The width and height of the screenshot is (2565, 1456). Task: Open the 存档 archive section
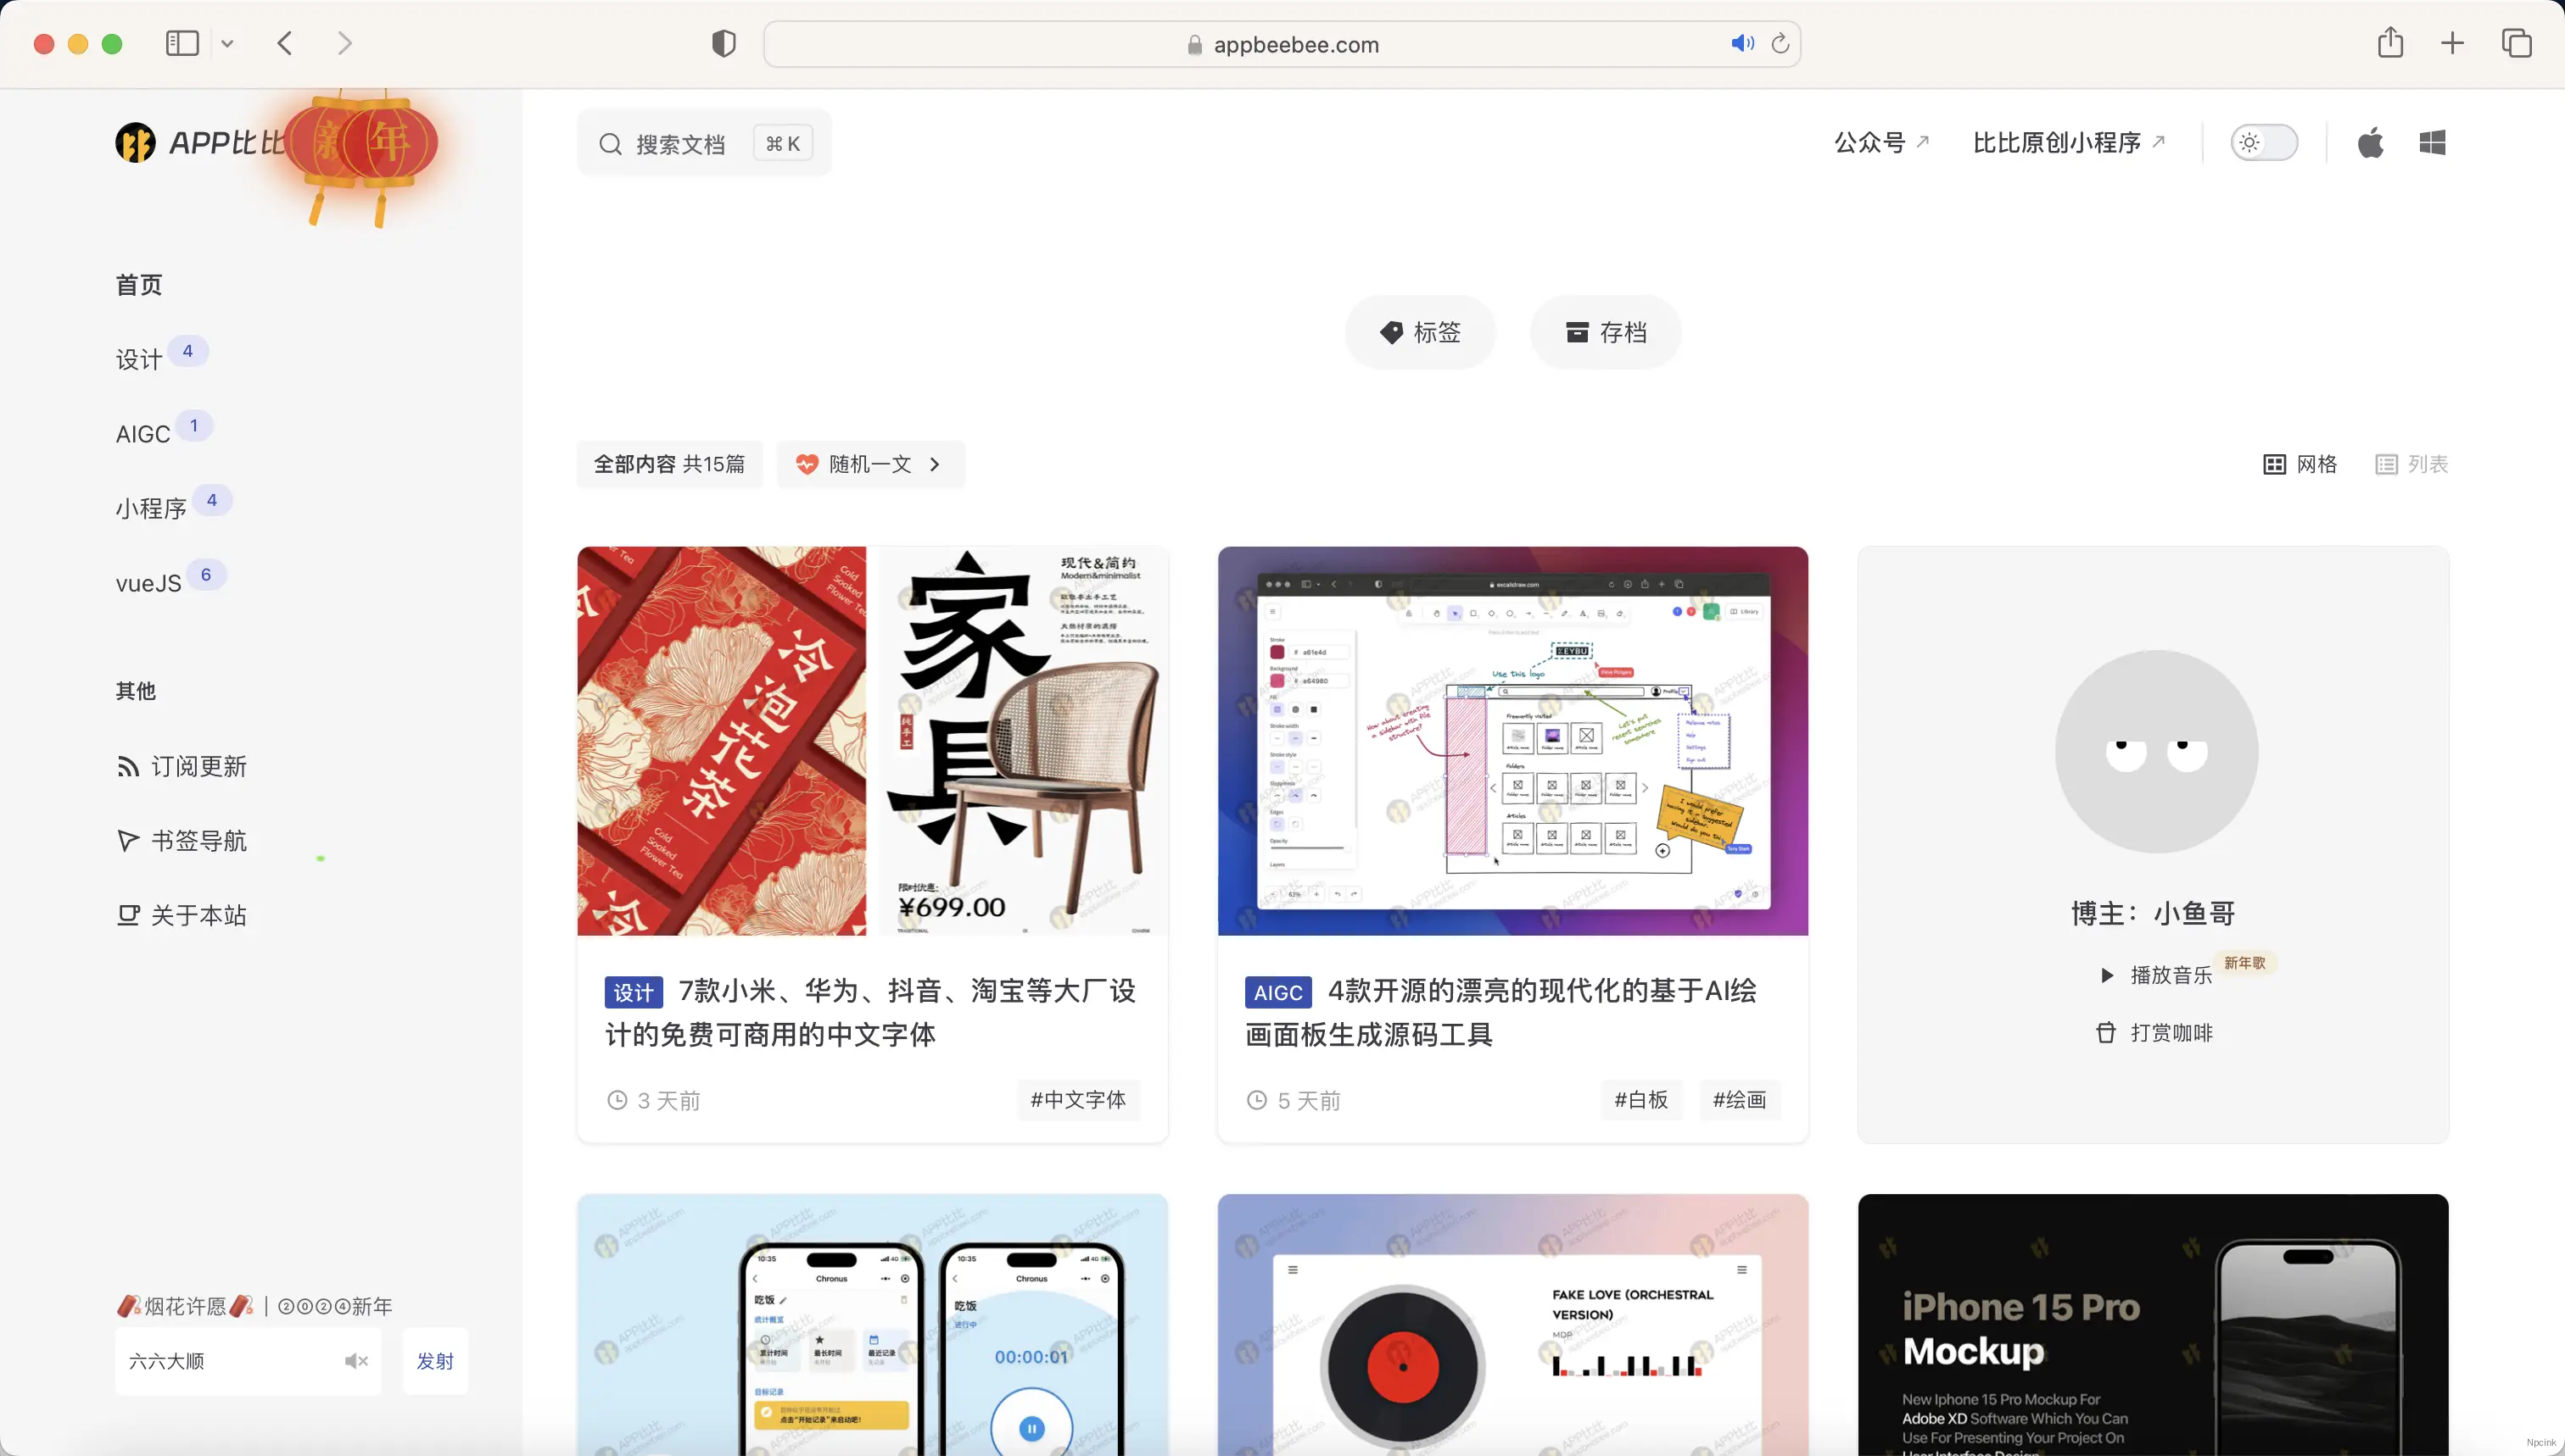tap(1604, 332)
